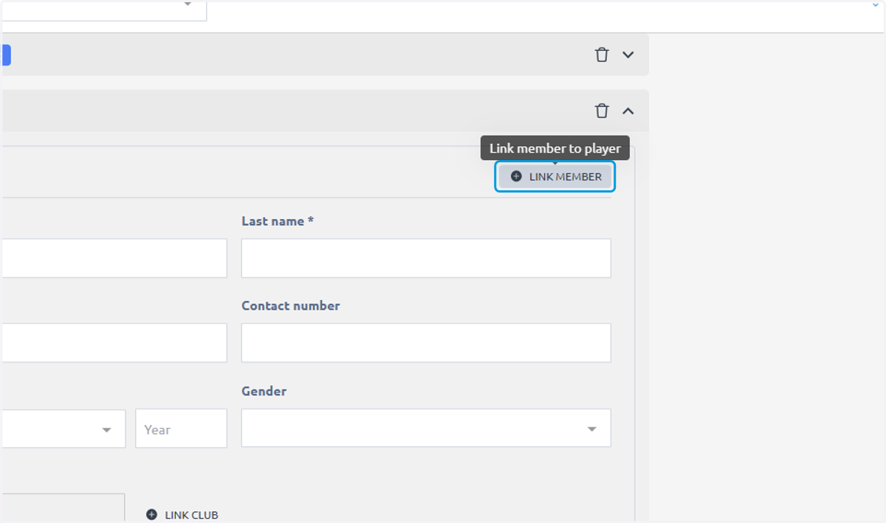
Task: Select the box left of LINK CLUB
Action: click(63, 508)
